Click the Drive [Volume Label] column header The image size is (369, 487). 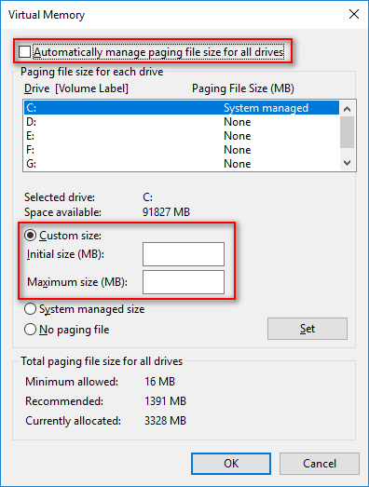76,88
